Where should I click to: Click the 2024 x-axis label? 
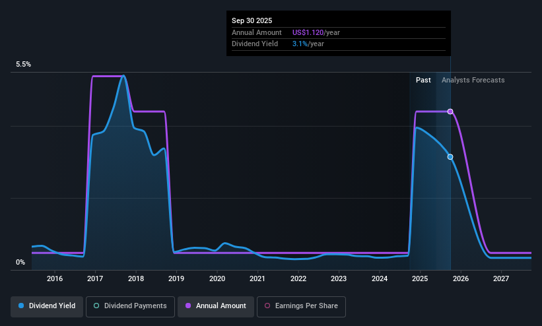point(380,278)
